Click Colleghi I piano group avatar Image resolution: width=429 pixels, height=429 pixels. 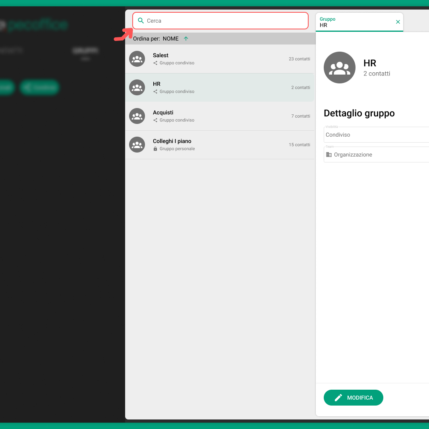pos(137,145)
